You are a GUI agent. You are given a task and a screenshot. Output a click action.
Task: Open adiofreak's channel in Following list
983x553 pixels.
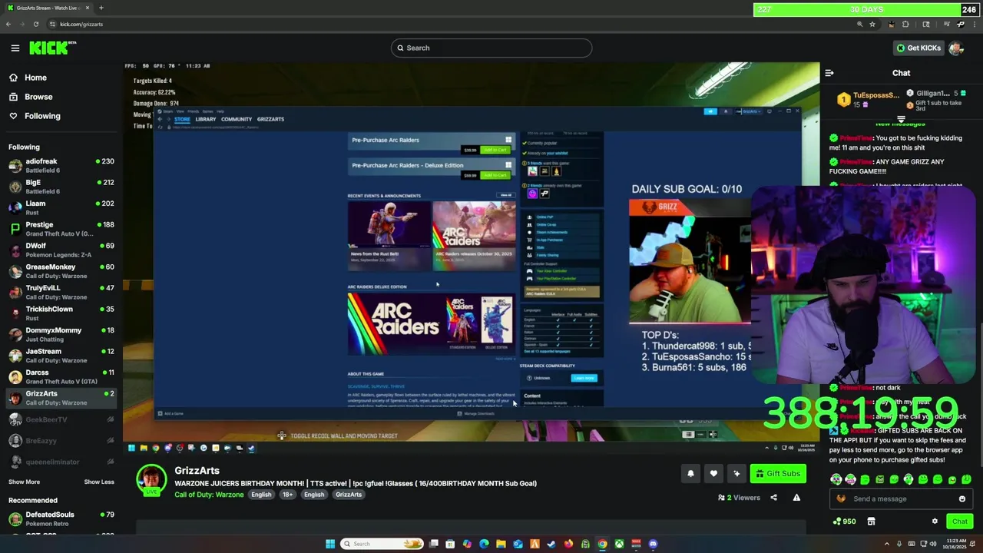point(61,165)
